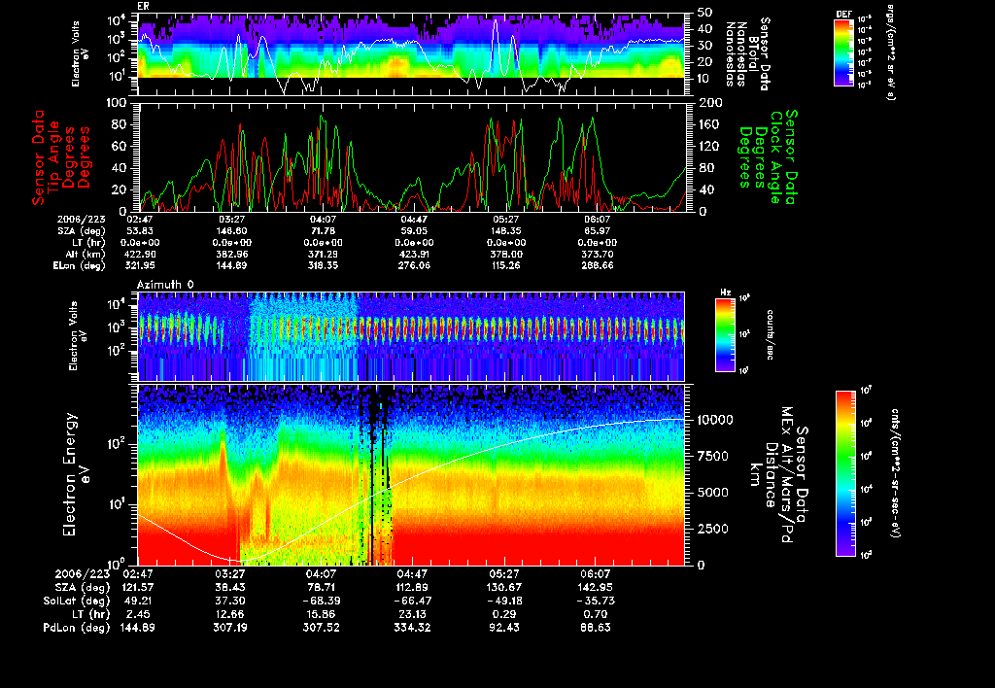Click PdLon value 307.19

pyautogui.click(x=229, y=627)
